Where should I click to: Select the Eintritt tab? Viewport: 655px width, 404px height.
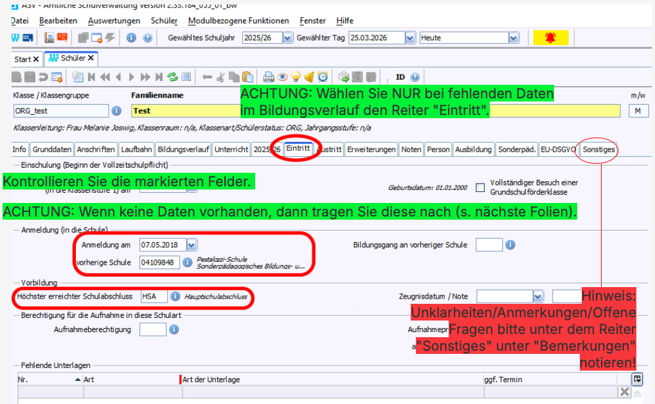298,148
